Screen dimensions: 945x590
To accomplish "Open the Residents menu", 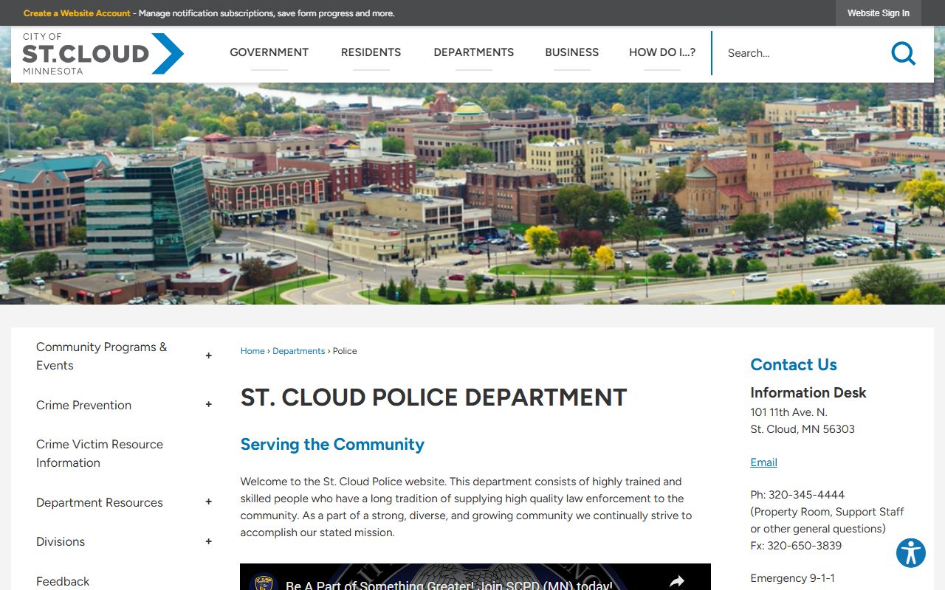I will (x=371, y=52).
